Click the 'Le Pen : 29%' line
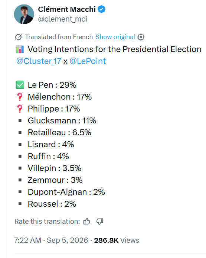The width and height of the screenshot is (206, 258). (52, 85)
